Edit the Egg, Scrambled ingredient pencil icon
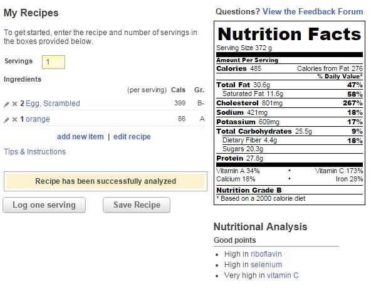This screenshot has height=288, width=376. [6, 104]
